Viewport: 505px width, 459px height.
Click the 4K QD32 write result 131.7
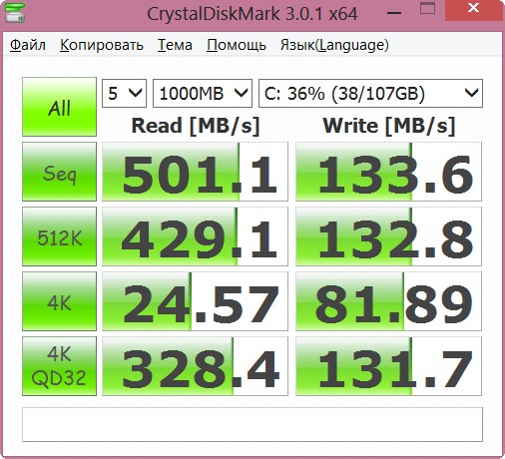[388, 366]
